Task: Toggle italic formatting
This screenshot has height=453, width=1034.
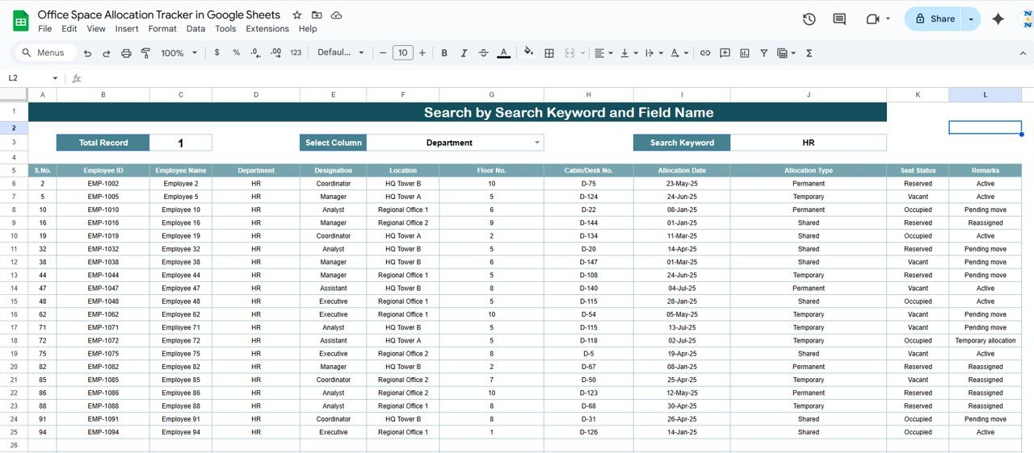Action: point(464,53)
